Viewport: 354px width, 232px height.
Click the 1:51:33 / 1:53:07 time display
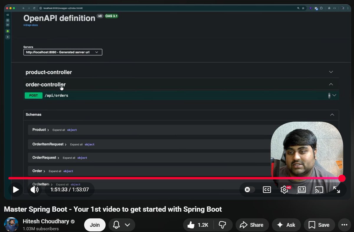coord(70,189)
